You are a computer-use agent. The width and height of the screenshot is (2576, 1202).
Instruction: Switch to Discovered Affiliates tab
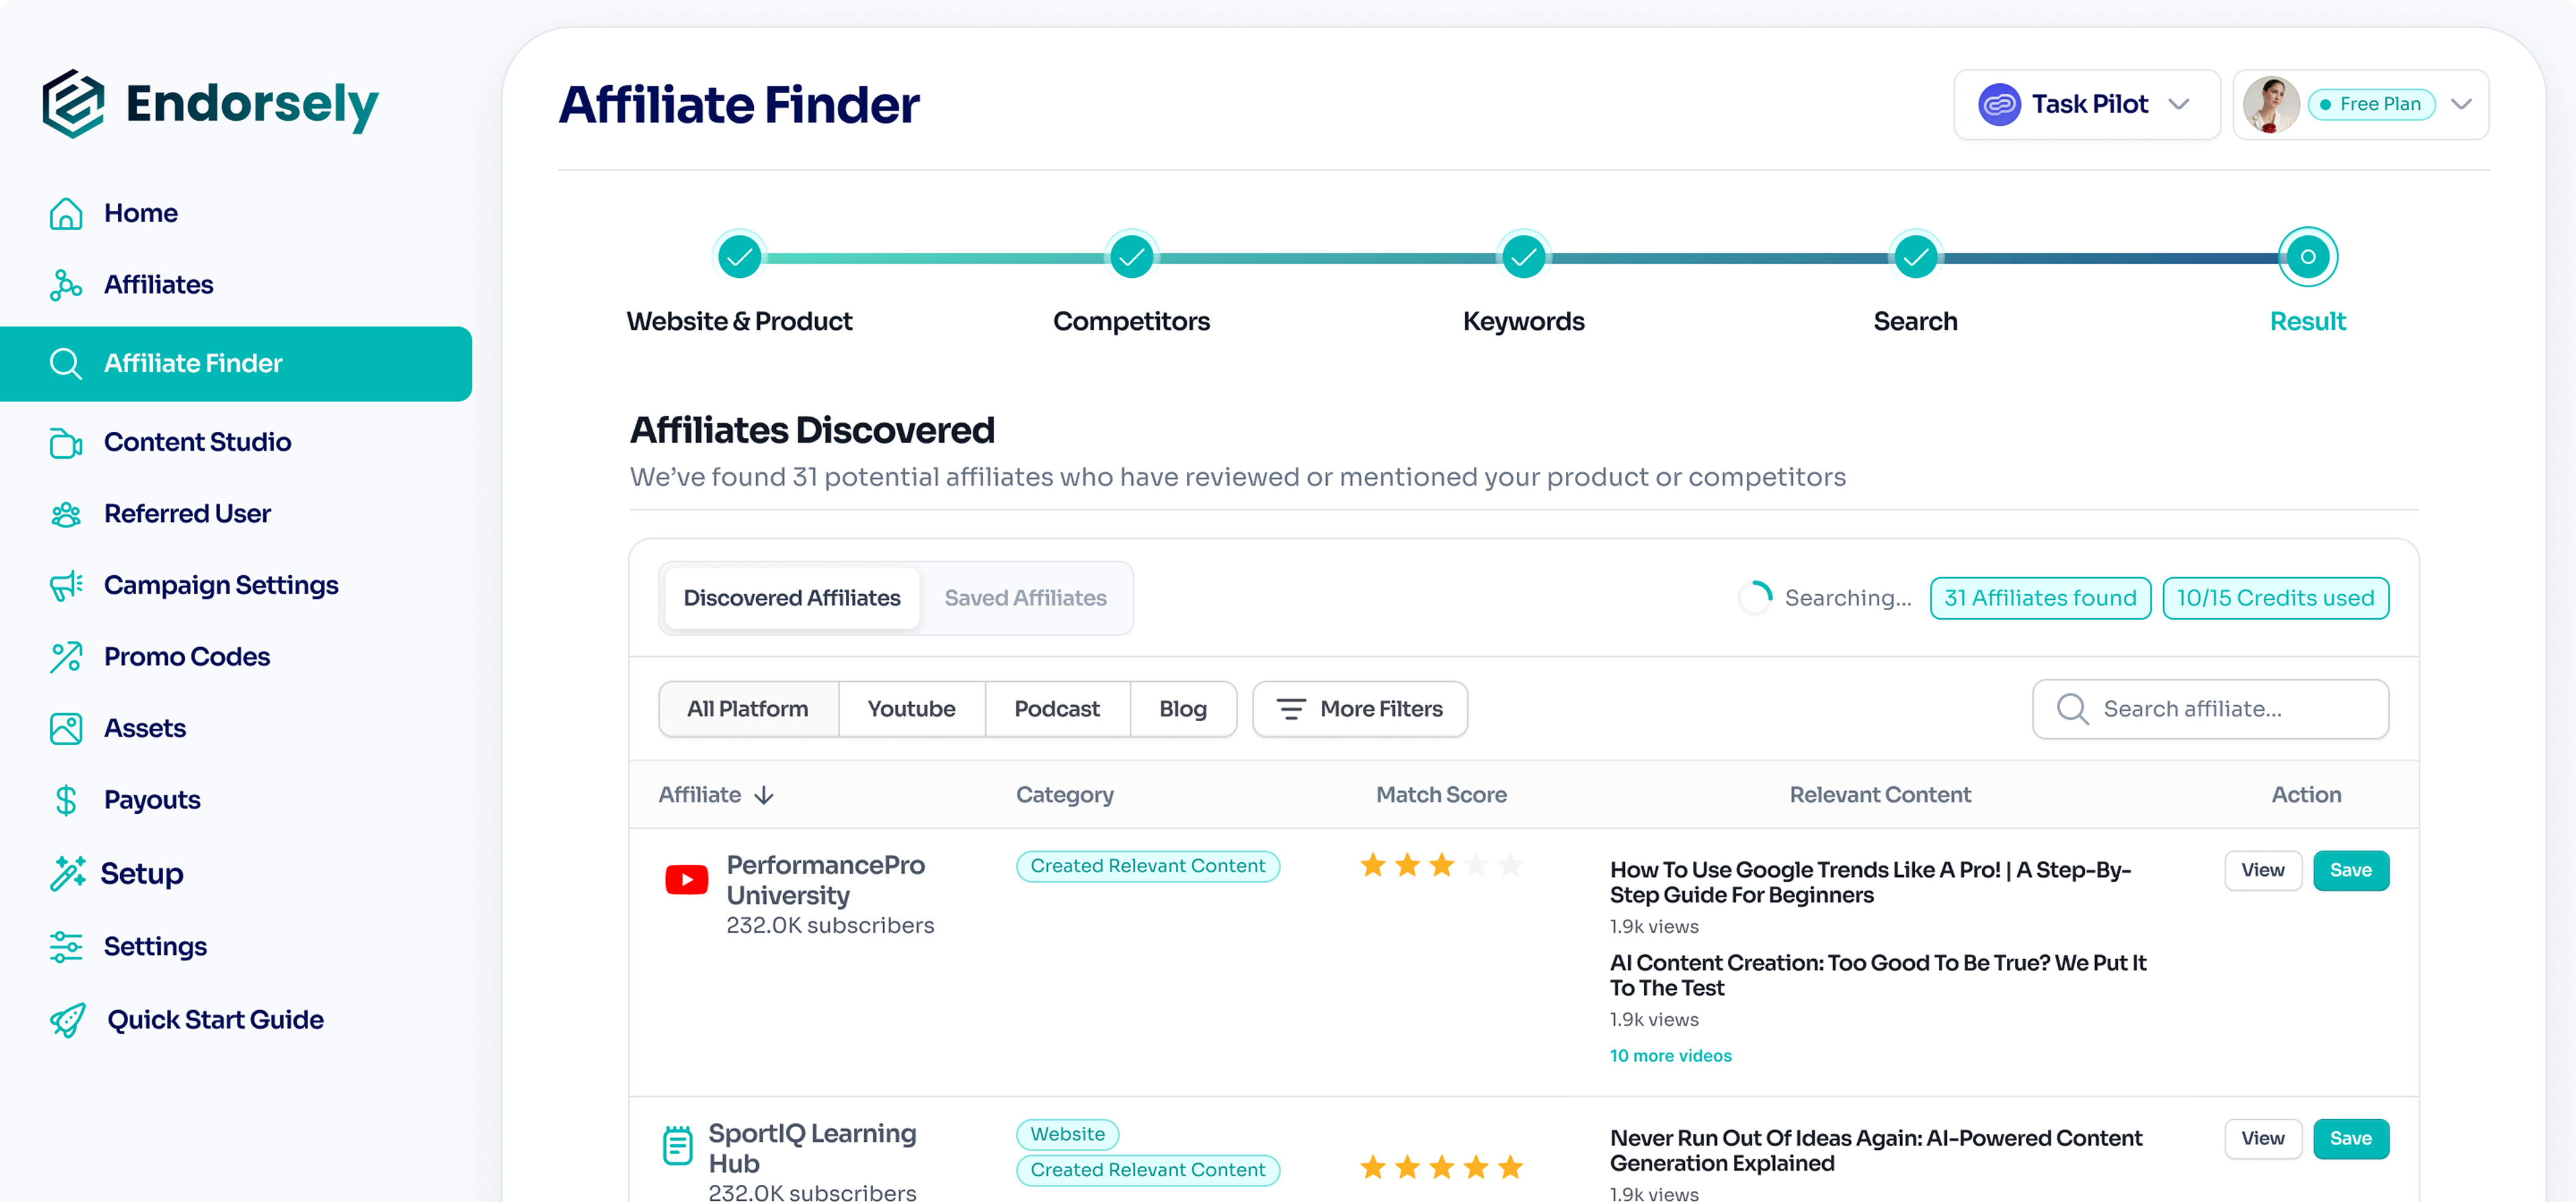(x=791, y=598)
